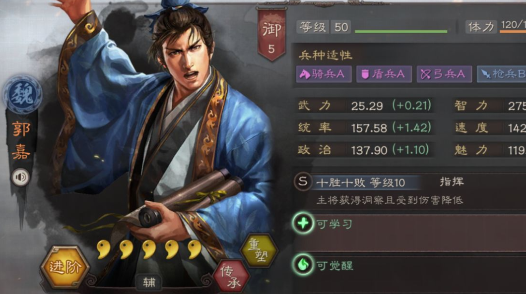Viewport: 526px width, 294px height.
Task: Tap the 辅 label below the portrait
Action: 149,282
